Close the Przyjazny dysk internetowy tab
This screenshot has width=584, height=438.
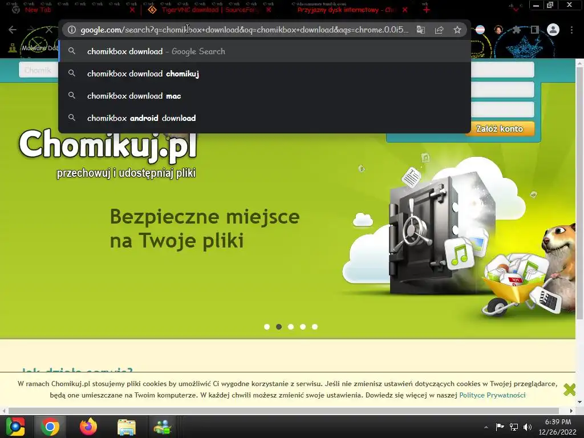pyautogui.click(x=405, y=10)
